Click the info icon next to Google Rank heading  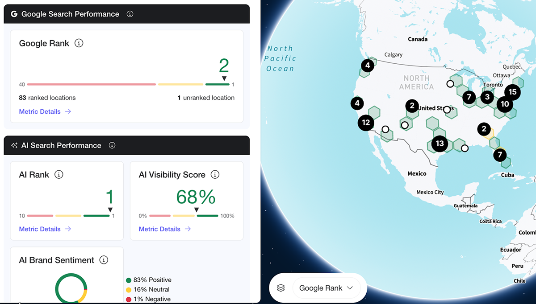(79, 43)
